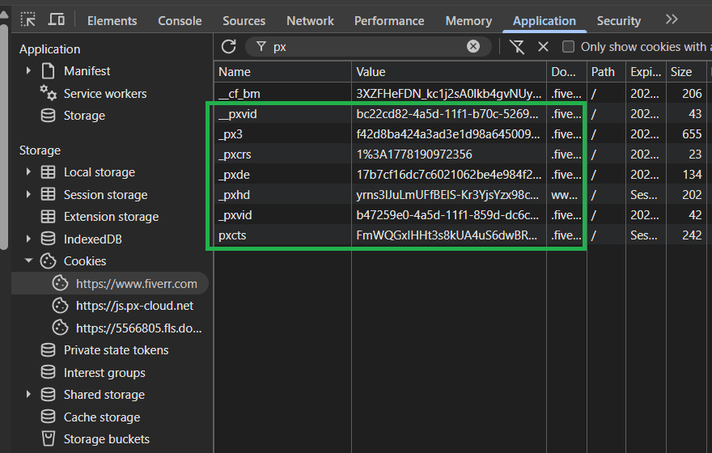Show more DevTools tabs chevron
The height and width of the screenshot is (453, 712).
click(x=672, y=19)
